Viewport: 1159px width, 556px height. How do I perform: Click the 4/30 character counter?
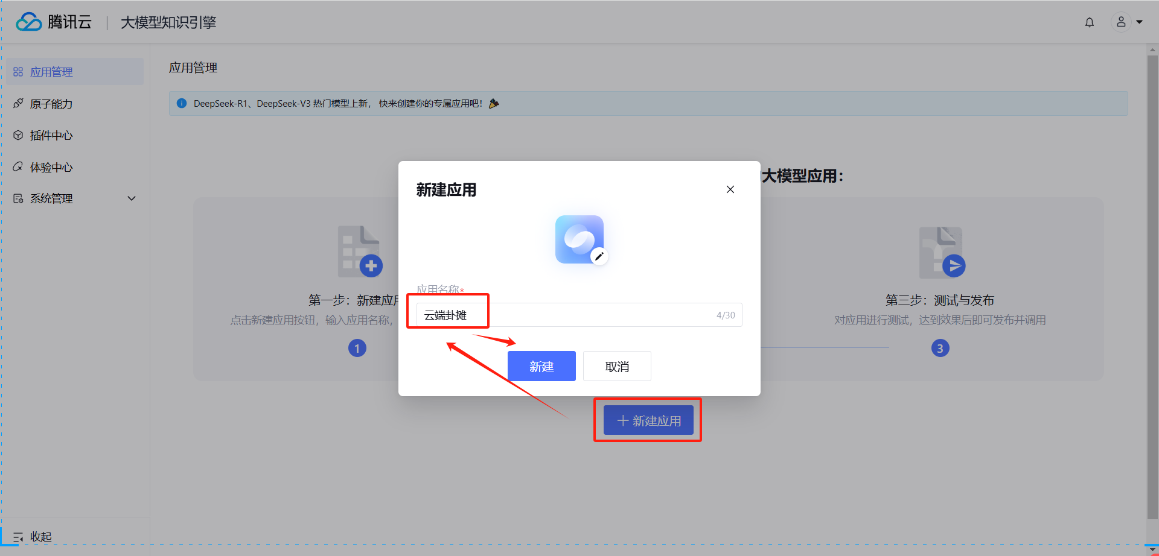point(726,315)
